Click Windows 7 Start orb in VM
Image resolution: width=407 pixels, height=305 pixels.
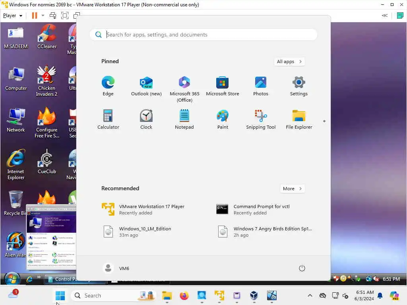pyautogui.click(x=12, y=279)
